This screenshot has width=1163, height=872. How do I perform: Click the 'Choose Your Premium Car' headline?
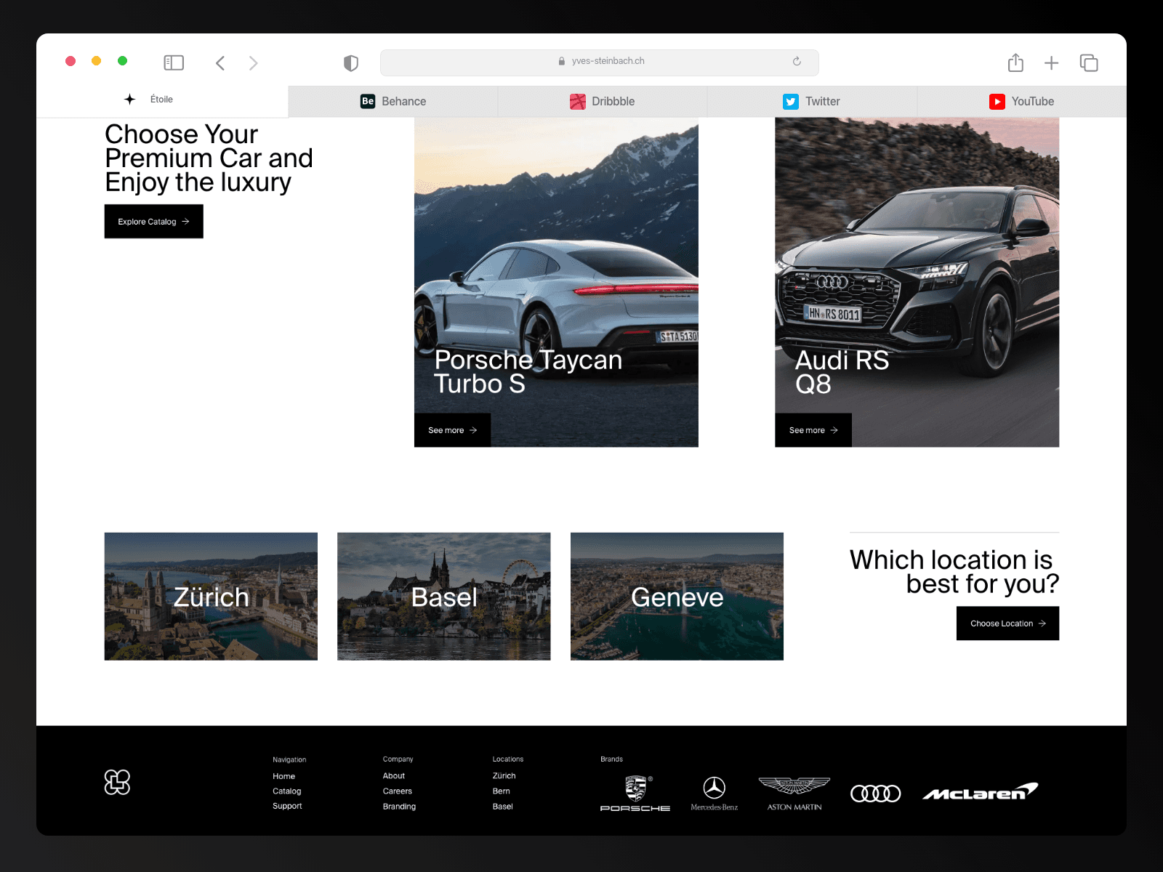point(209,158)
